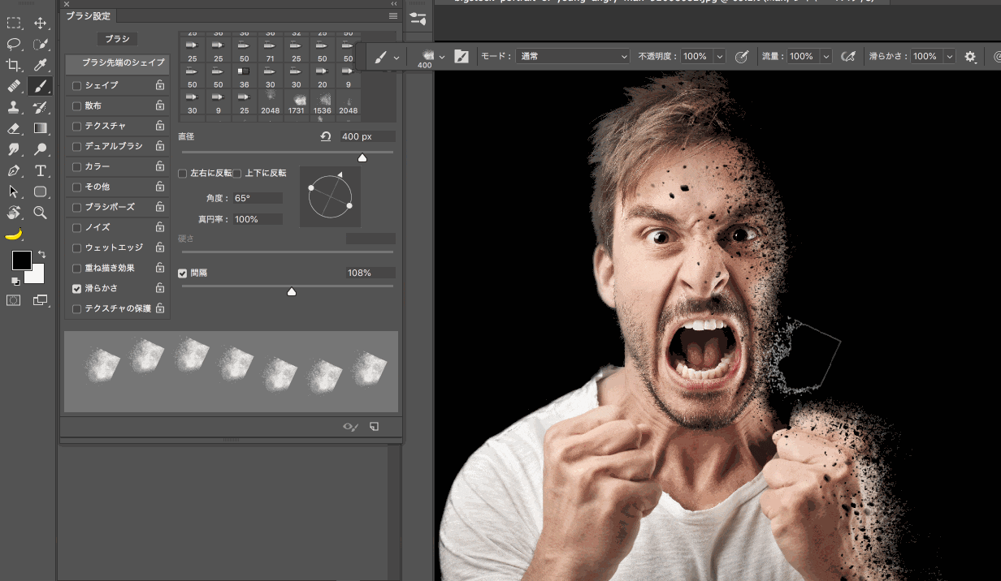Toggle live brush tip preview icon

[x=351, y=426]
